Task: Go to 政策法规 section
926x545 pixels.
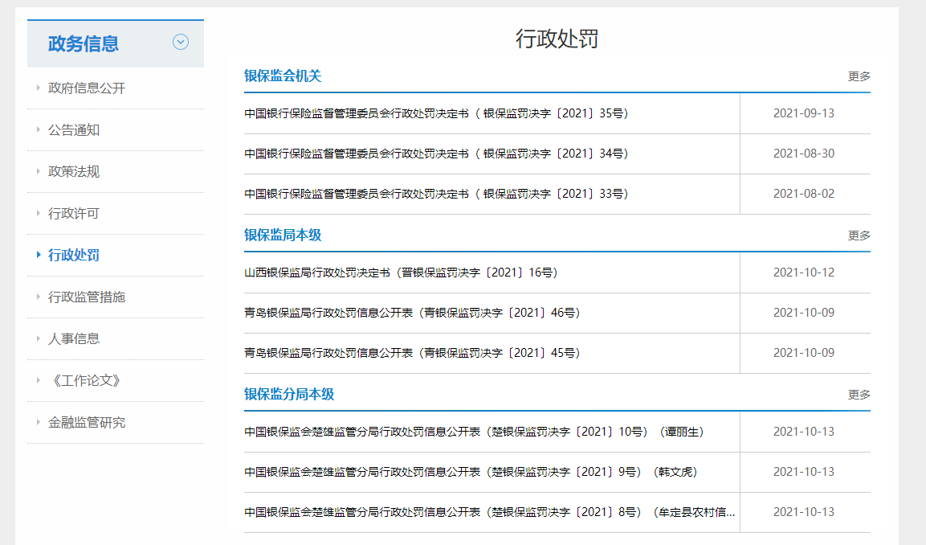Action: (x=74, y=171)
